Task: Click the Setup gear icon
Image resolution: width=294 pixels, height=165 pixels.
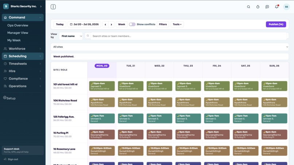Action: pyautogui.click(x=5, y=98)
